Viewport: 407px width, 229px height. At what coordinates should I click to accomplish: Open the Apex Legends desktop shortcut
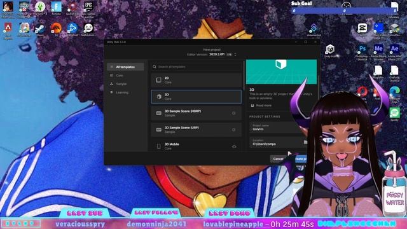coord(8,30)
